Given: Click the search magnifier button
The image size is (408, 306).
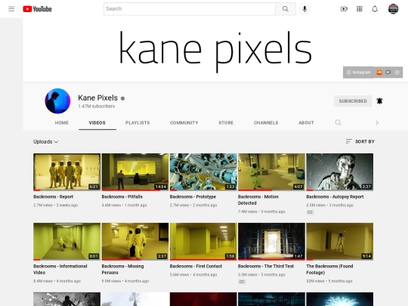Looking at the screenshot, I should tap(286, 9).
